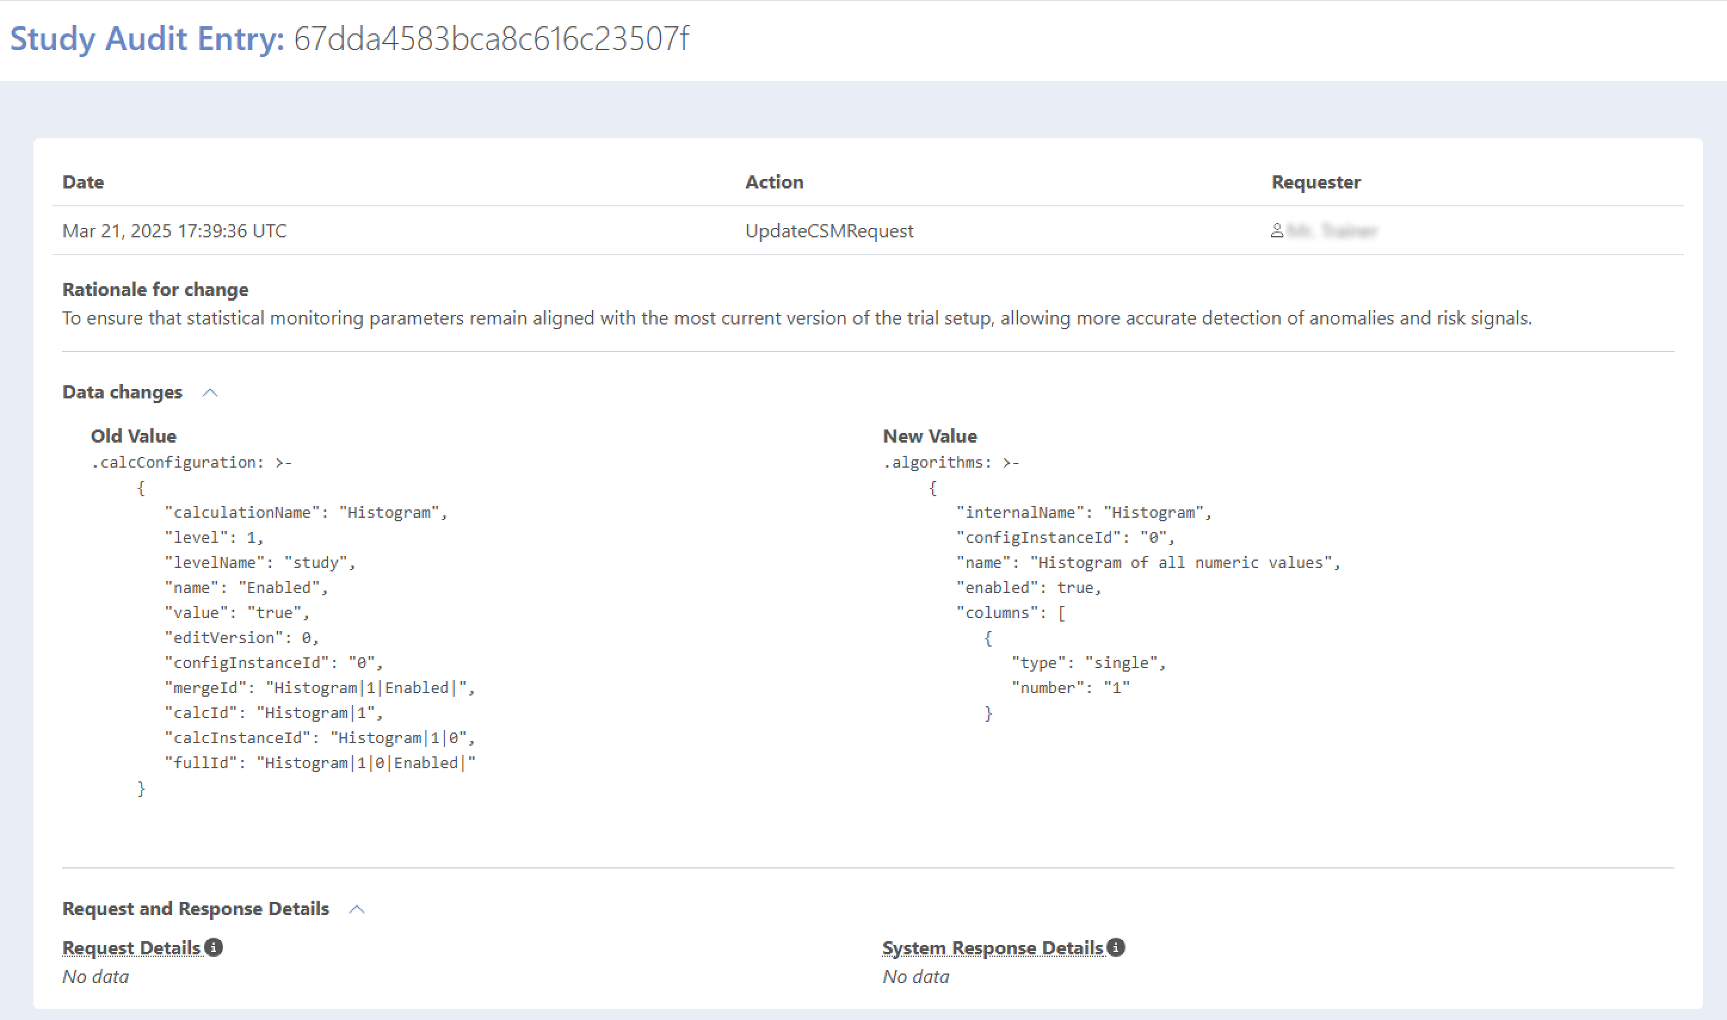Click the "enabled": true line
This screenshot has height=1020, width=1727.
1029,588
